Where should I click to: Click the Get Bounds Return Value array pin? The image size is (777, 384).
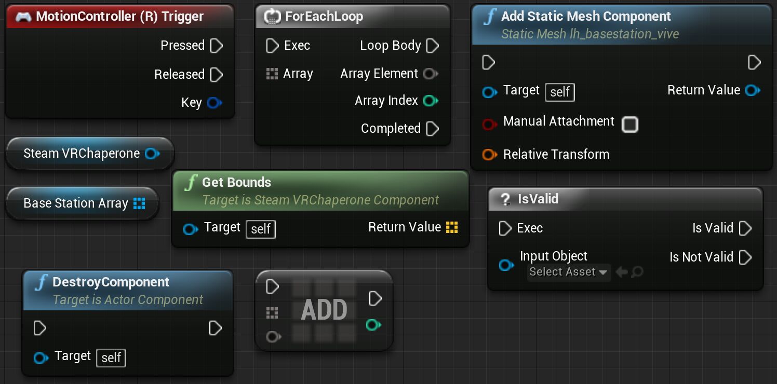point(452,227)
